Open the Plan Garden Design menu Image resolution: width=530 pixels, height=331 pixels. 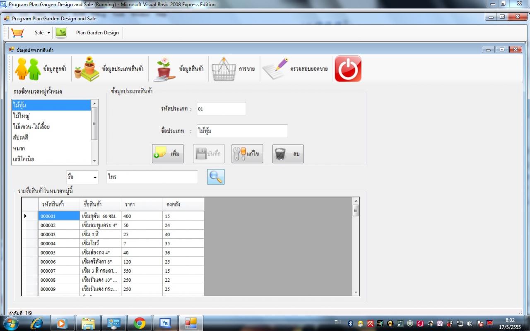(97, 33)
